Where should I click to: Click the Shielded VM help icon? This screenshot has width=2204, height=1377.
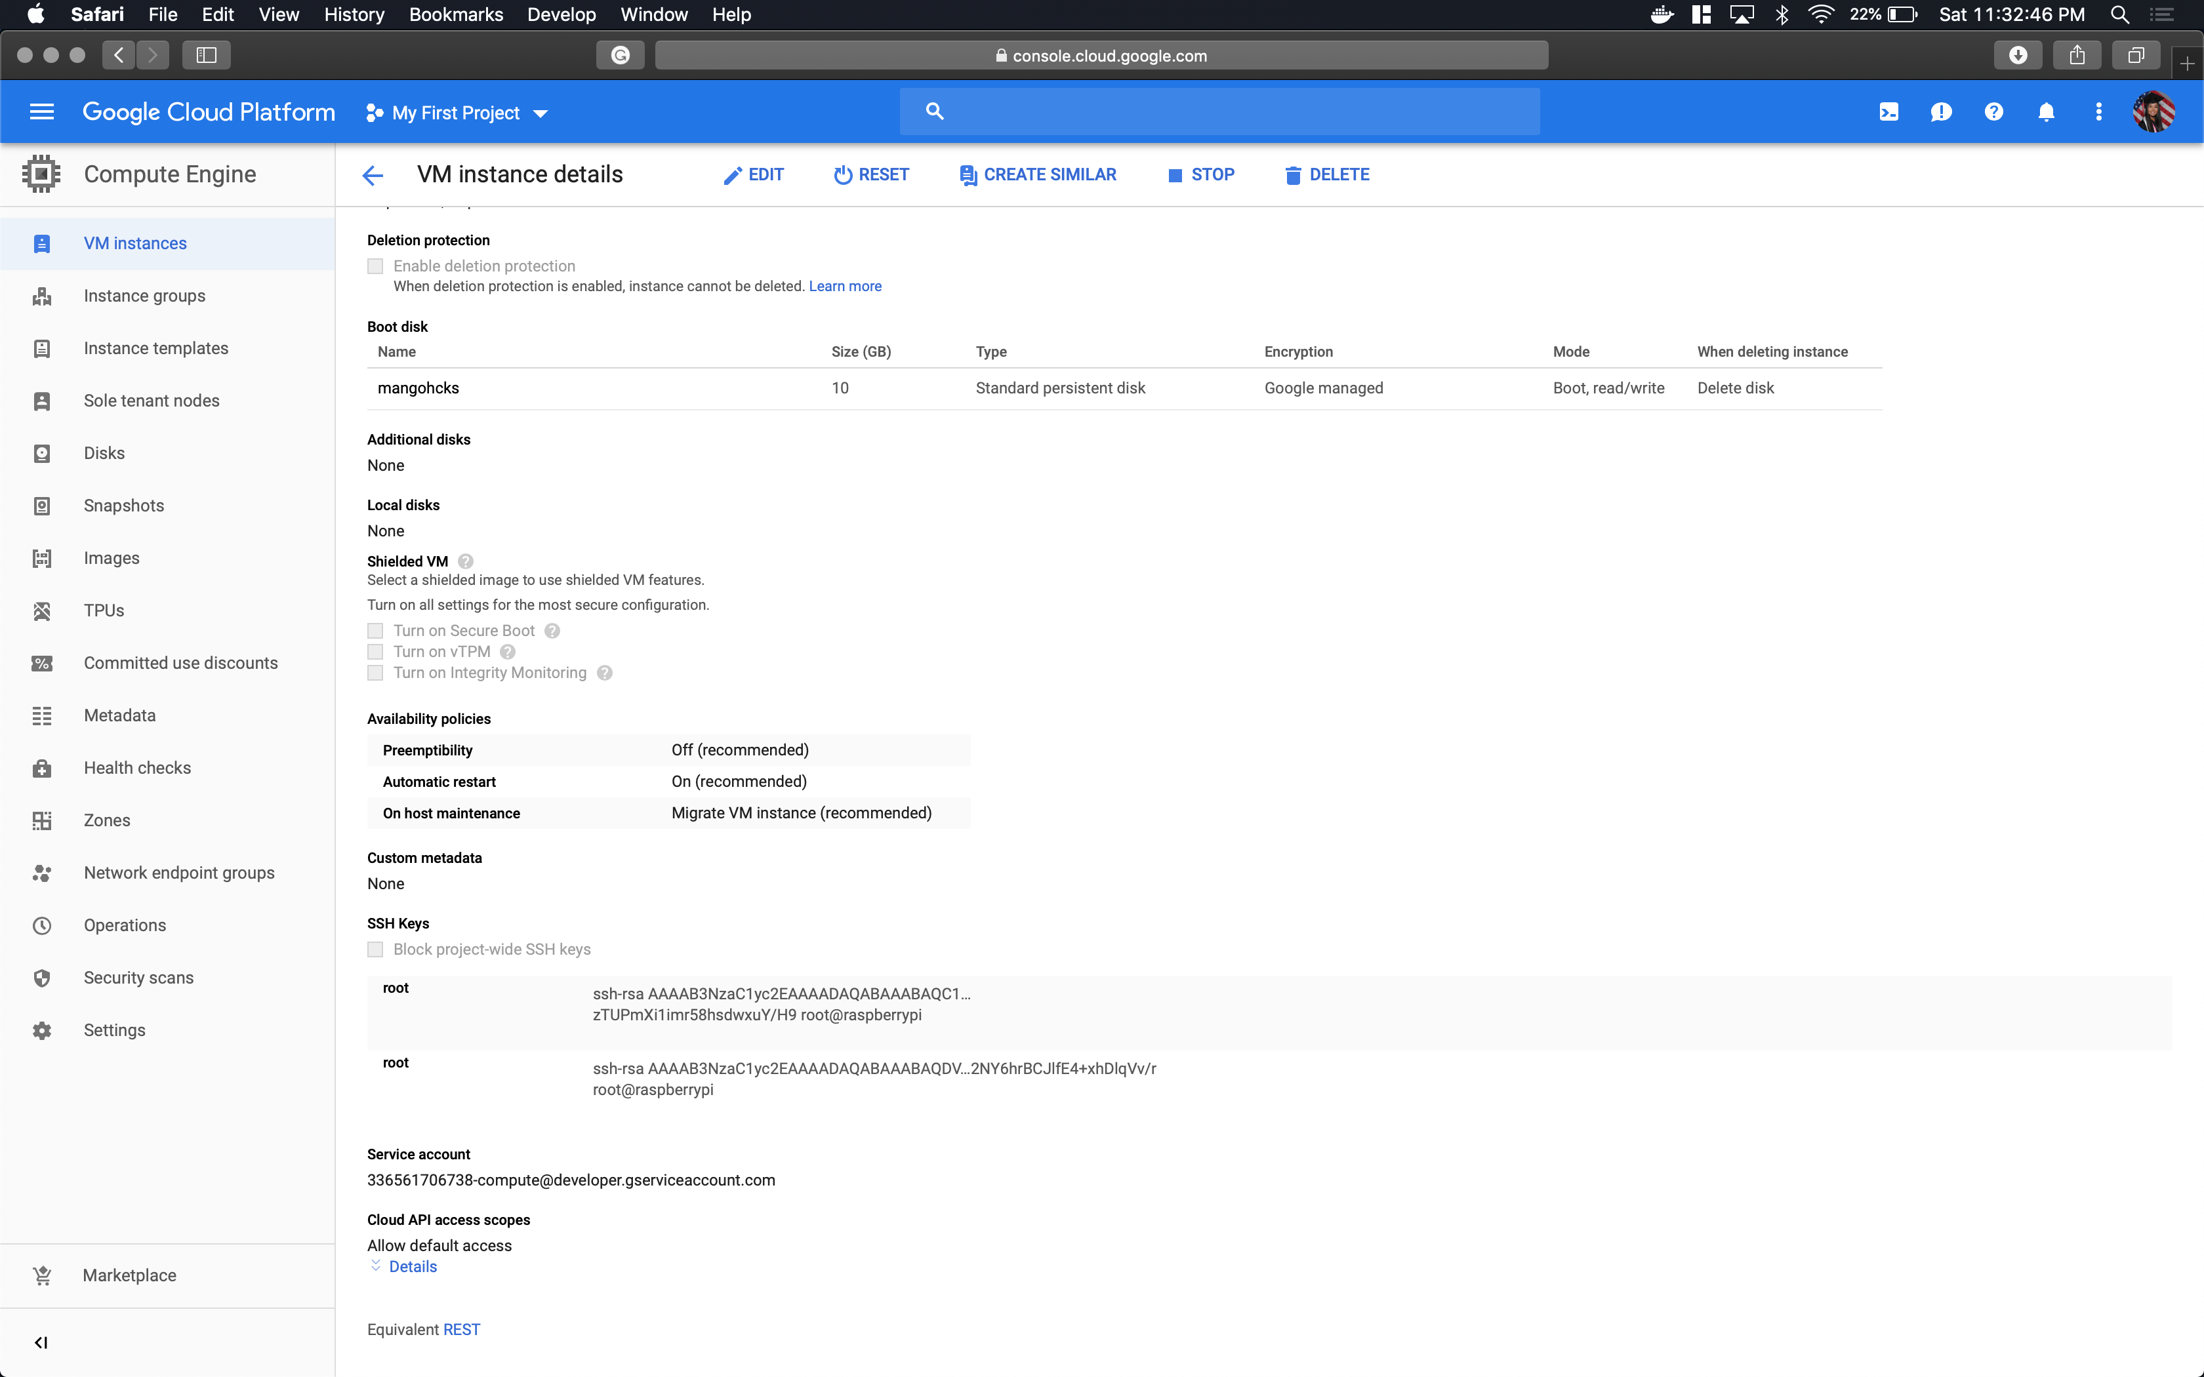(465, 561)
